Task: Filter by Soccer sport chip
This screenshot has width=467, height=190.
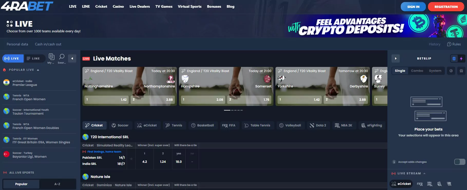Action: coord(120,125)
